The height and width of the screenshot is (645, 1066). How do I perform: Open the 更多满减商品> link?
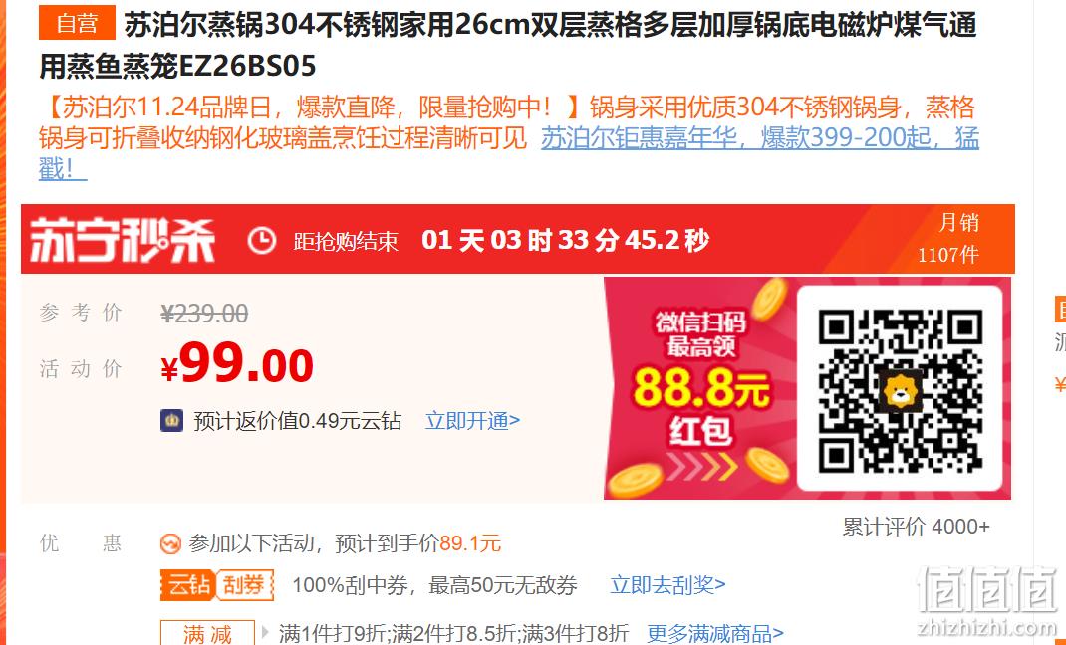coord(714,634)
